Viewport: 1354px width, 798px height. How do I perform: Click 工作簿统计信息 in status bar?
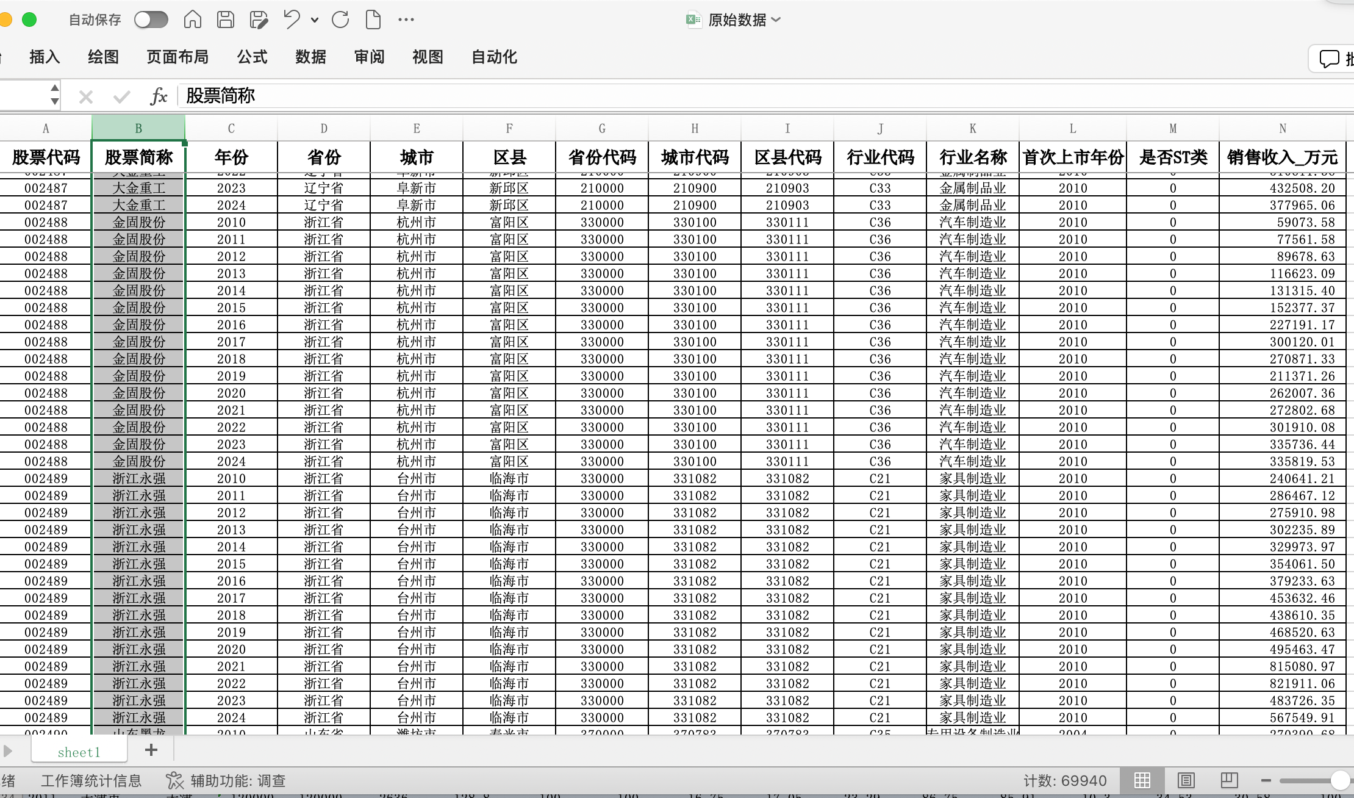pos(91,780)
